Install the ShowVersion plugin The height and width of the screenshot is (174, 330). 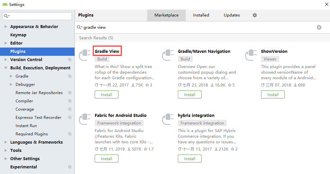[x=273, y=95]
